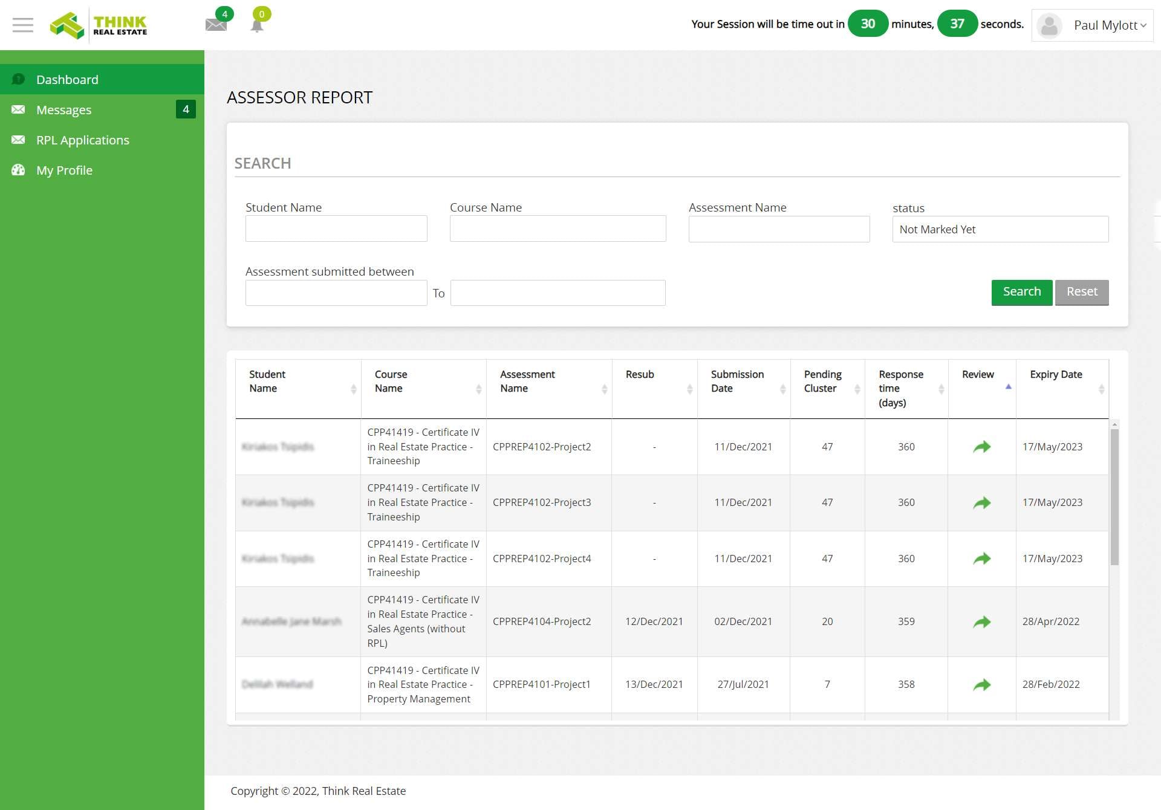This screenshot has height=810, width=1161.
Task: Open review arrow for CPPREP4102-Project3
Action: (x=982, y=502)
